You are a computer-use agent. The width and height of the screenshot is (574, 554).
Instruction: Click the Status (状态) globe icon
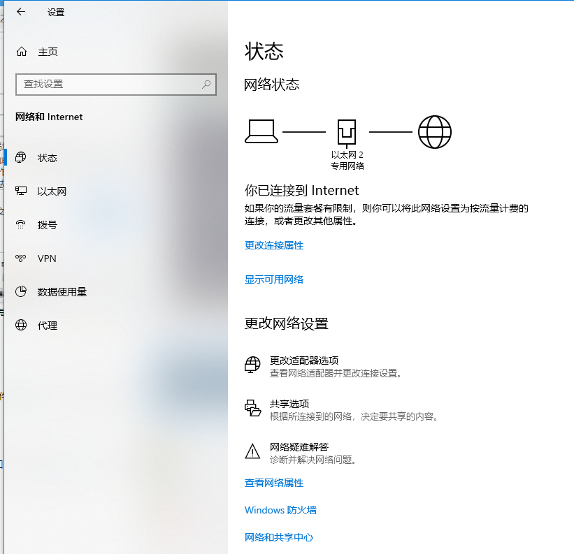(x=22, y=158)
